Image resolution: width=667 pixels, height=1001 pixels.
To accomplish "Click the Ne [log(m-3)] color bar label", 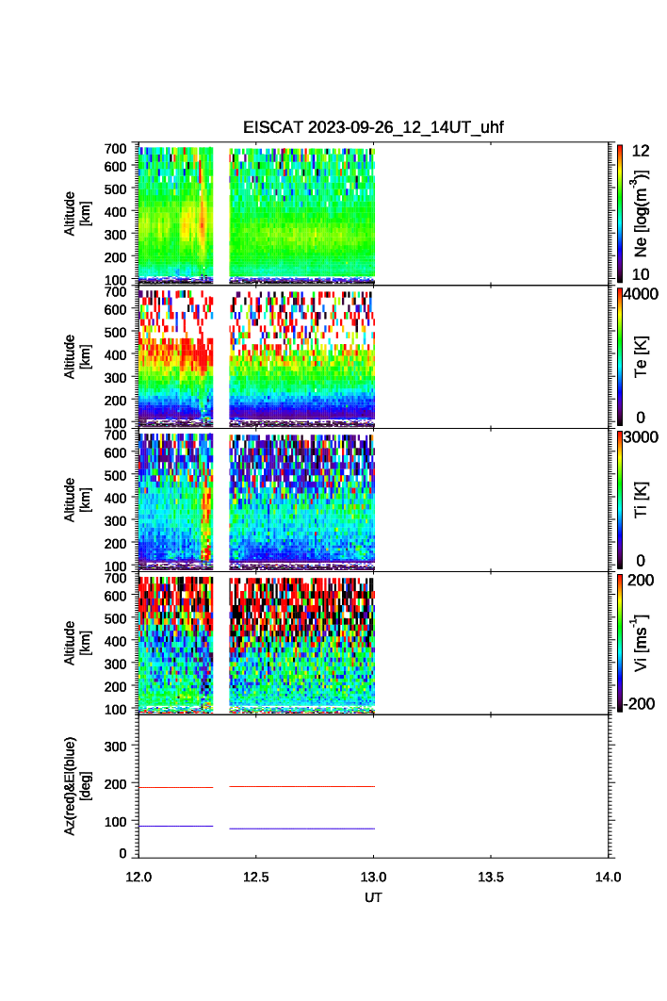I will coord(642,215).
